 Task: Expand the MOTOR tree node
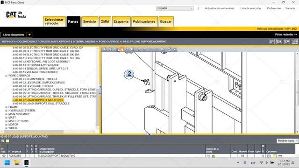click(x=6, y=125)
